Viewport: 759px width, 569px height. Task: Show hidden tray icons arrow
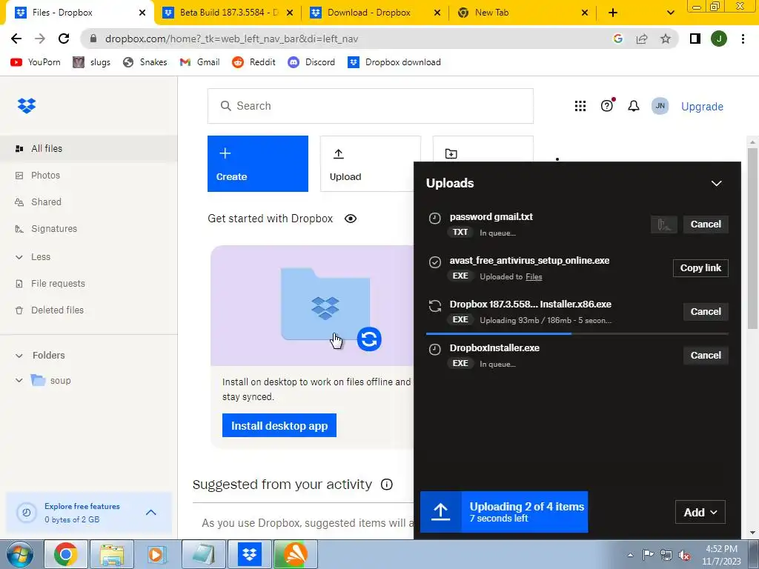[x=630, y=556]
